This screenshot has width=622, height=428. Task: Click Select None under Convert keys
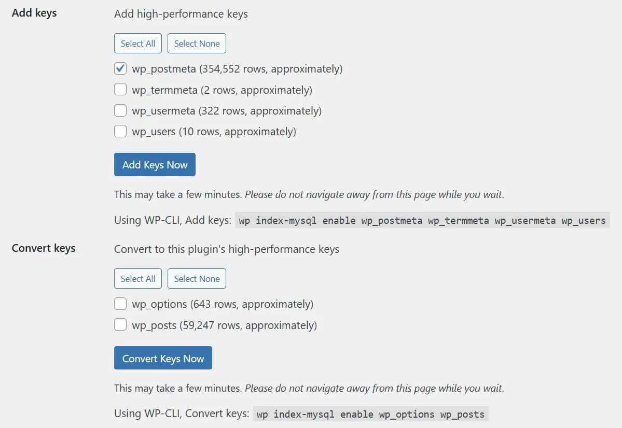(x=197, y=279)
